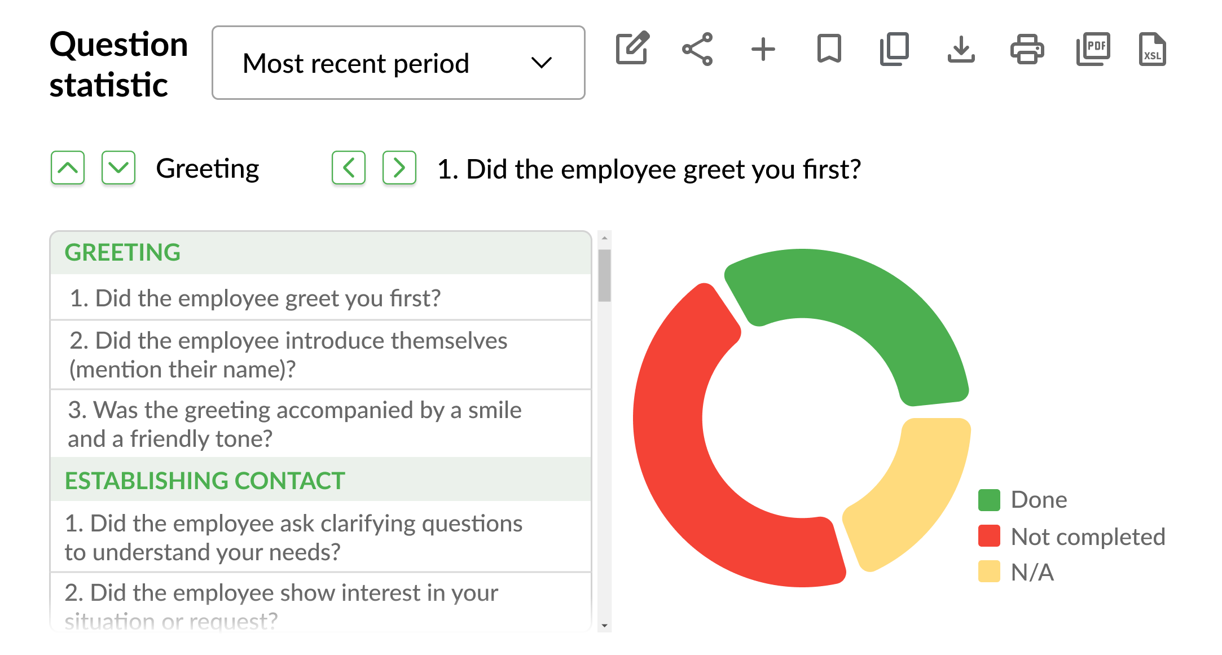Export report as PDF
This screenshot has width=1222, height=655.
1093,49
